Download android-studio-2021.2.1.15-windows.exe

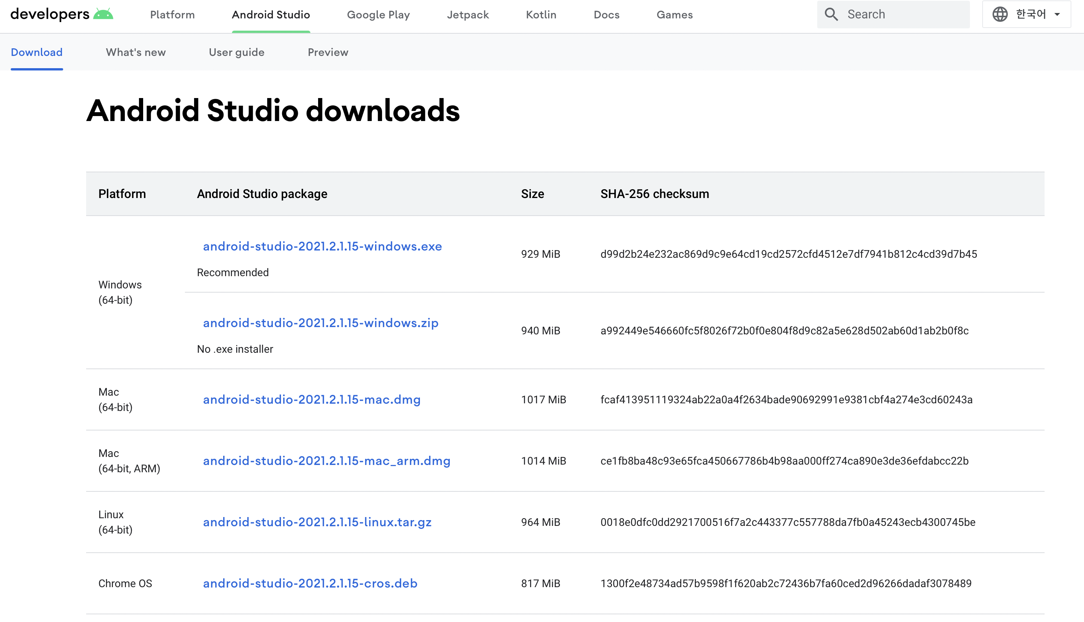[x=322, y=247]
